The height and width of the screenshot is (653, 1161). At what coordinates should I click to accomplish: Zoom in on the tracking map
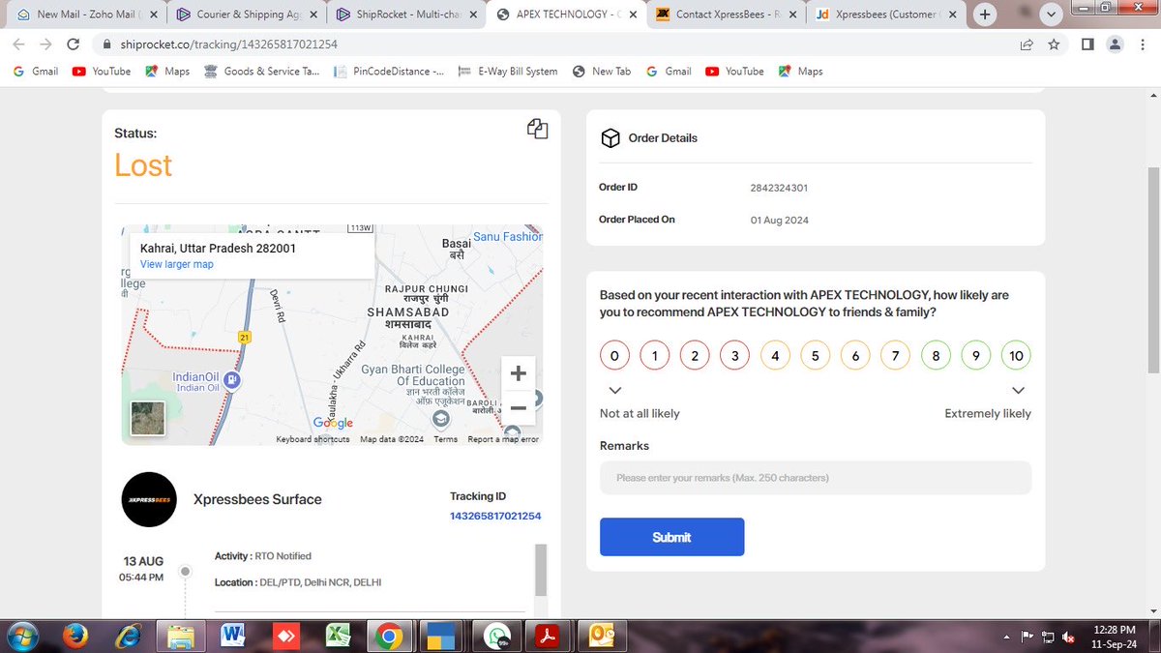coord(519,372)
